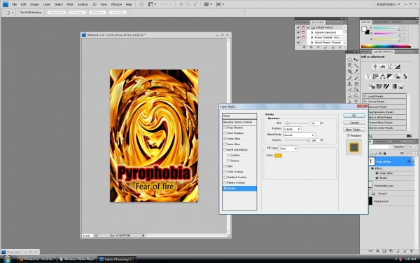Viewport: 420px width, 263px height.
Task: Add a Vibrance adjustment
Action: [x=368, y=76]
